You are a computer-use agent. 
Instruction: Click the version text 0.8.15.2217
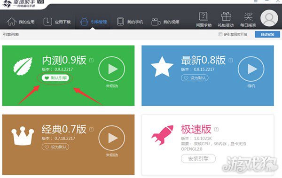204,69
